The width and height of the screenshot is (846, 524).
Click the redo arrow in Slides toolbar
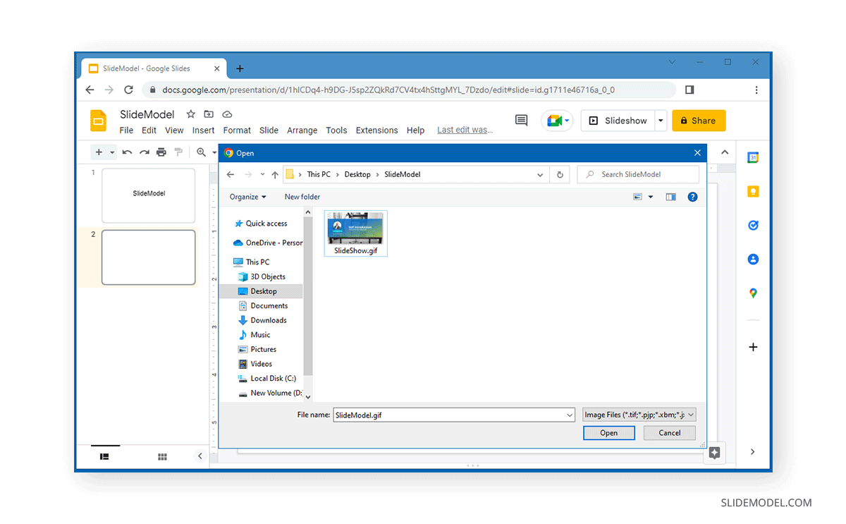coord(144,152)
